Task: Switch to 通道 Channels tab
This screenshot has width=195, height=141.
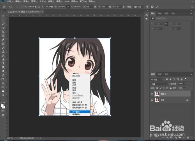Action: [160, 74]
